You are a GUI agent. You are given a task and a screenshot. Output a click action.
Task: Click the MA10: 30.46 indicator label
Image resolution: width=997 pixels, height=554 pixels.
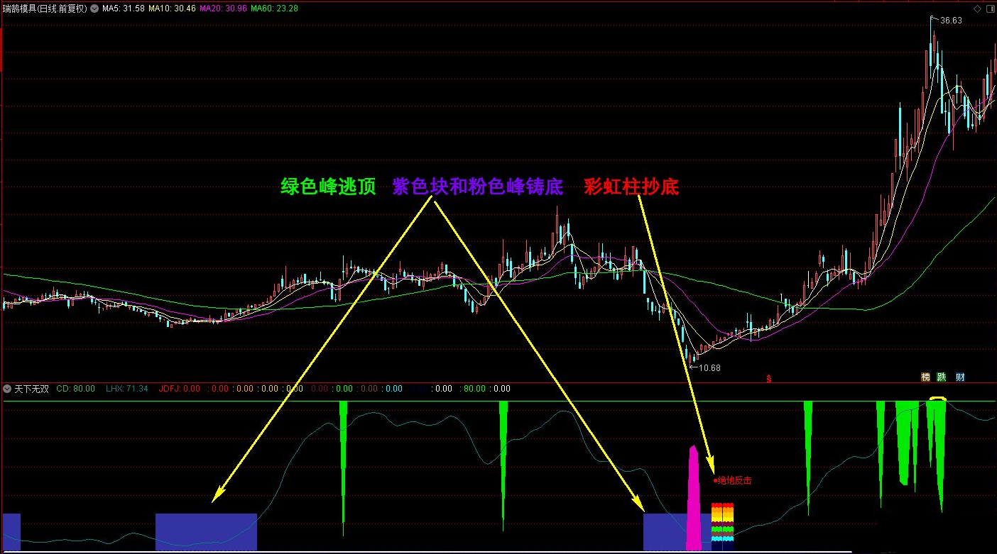click(173, 9)
